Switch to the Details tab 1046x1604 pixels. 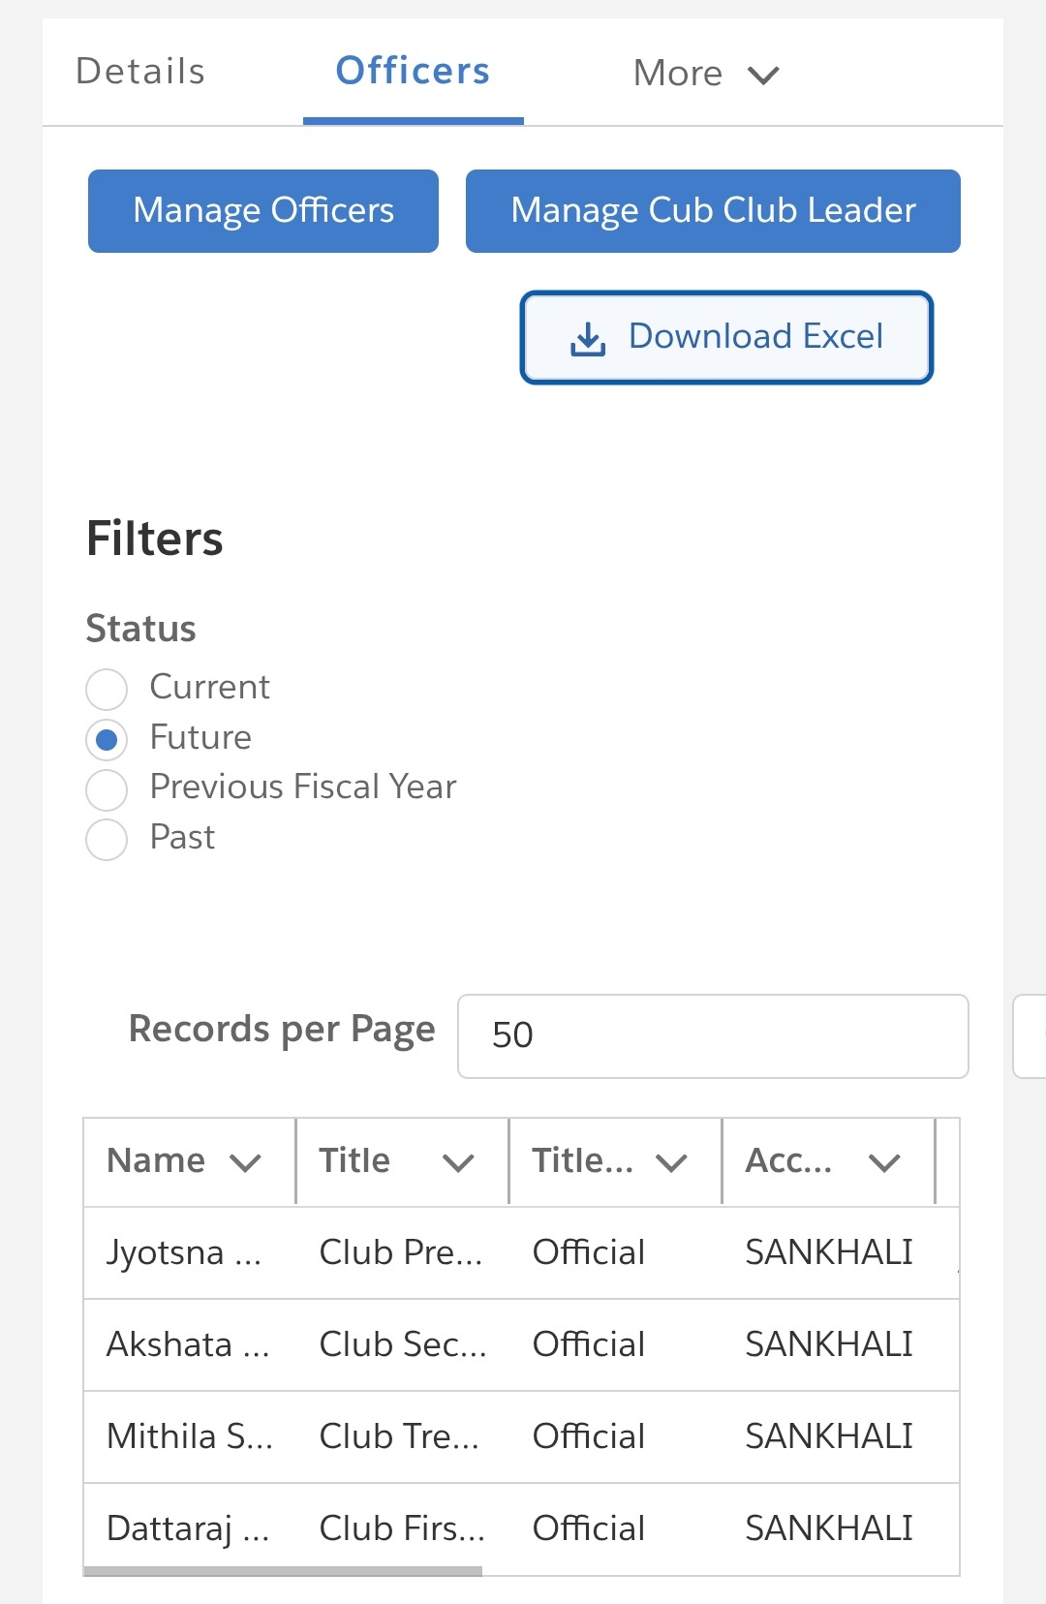click(x=140, y=71)
